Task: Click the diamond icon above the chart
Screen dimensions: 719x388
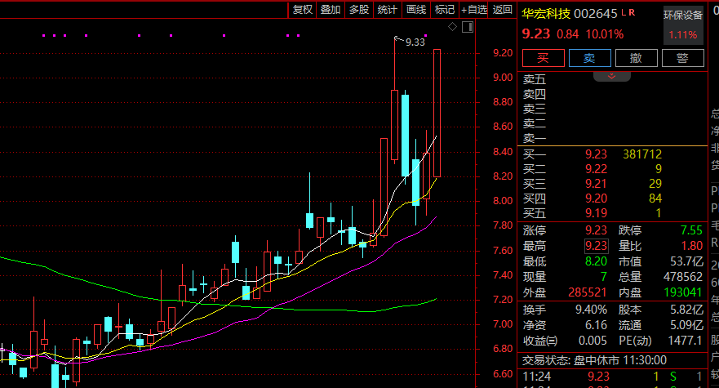Action: click(452, 27)
